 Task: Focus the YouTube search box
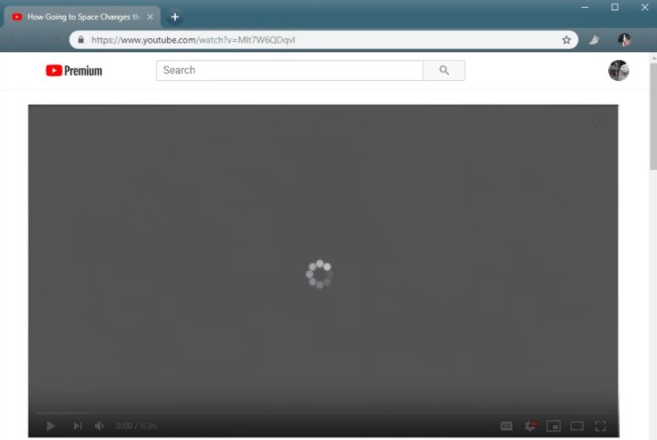tap(289, 71)
